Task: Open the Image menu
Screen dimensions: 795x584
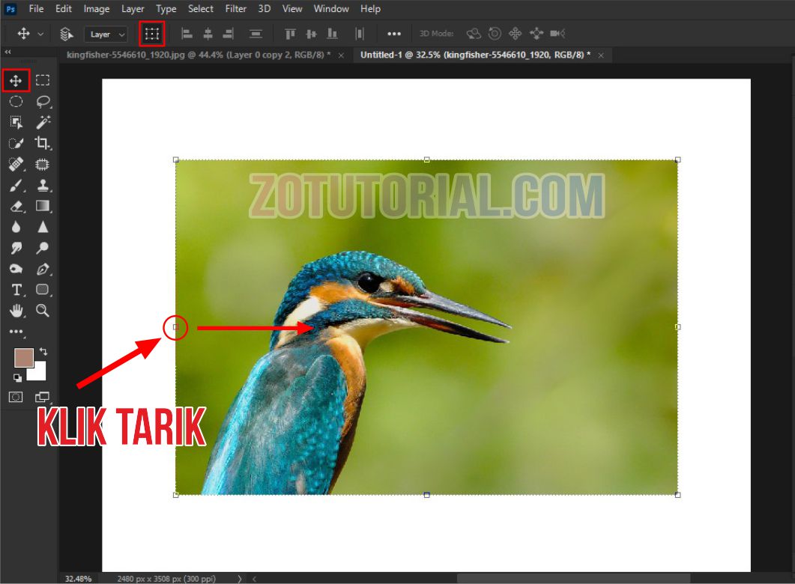Action: (97, 9)
